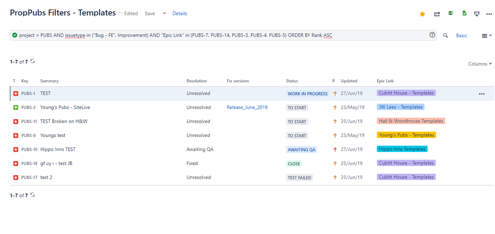Open the more options ellipsis at top right
The height and width of the screenshot is (234, 495).
tap(489, 14)
